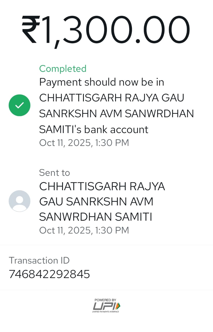Click the green completed checkmark icon
This screenshot has width=213, height=332.
coord(19,105)
